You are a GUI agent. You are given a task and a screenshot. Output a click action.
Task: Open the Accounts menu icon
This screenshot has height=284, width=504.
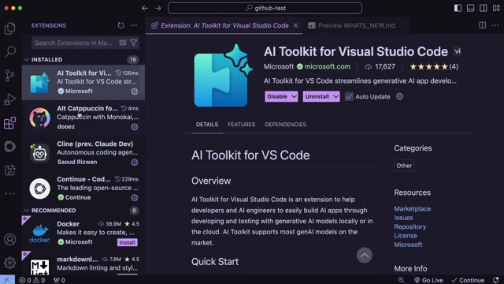[x=9, y=240]
